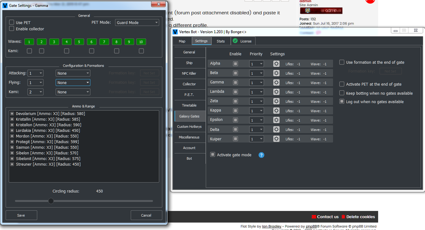Check Use formation at end of gate
This screenshot has height=230, width=425.
[342, 62]
